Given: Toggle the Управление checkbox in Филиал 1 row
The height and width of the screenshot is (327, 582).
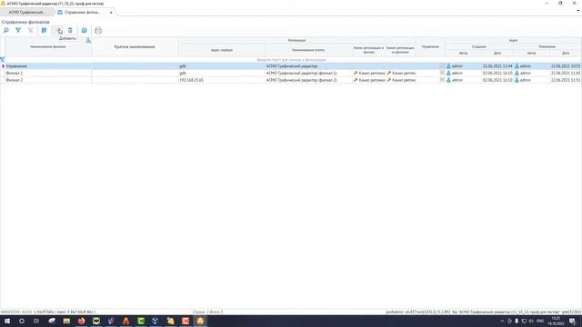Looking at the screenshot, I should (x=442, y=73).
